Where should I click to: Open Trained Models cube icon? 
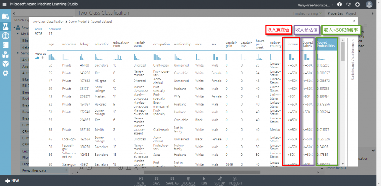tap(5, 64)
